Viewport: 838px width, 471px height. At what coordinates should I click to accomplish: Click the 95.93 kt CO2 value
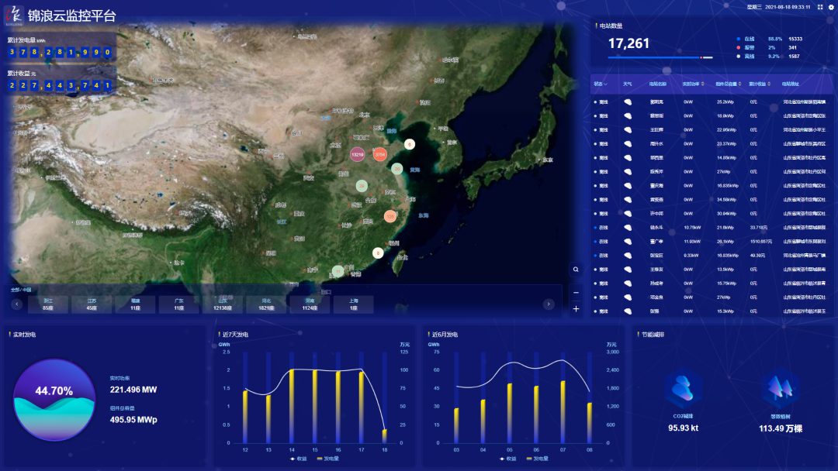[683, 428]
